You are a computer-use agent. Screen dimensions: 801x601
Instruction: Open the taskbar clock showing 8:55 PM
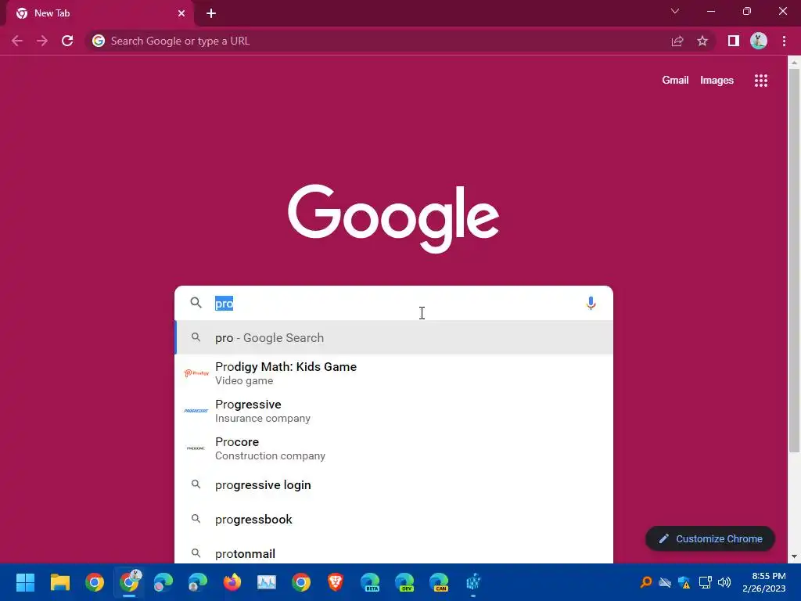pos(764,582)
